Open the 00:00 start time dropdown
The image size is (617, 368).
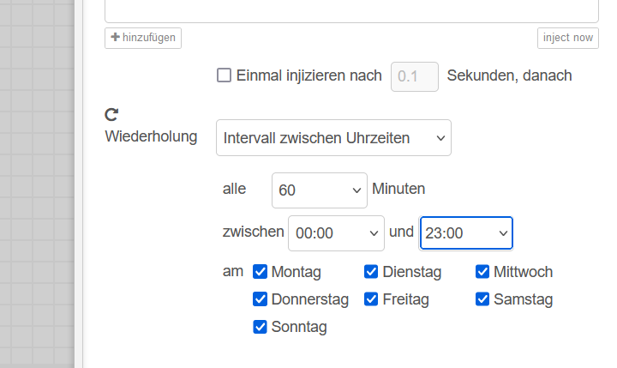pyautogui.click(x=336, y=232)
